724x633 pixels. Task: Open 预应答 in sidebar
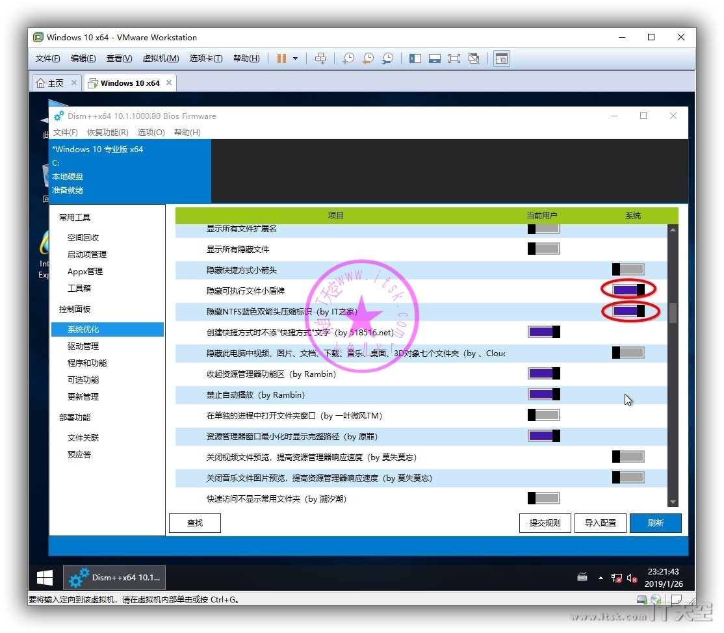point(79,455)
